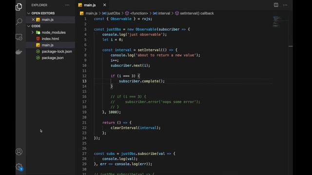
Task: Click 'console.log(err)' on line 29
Action: (131, 164)
